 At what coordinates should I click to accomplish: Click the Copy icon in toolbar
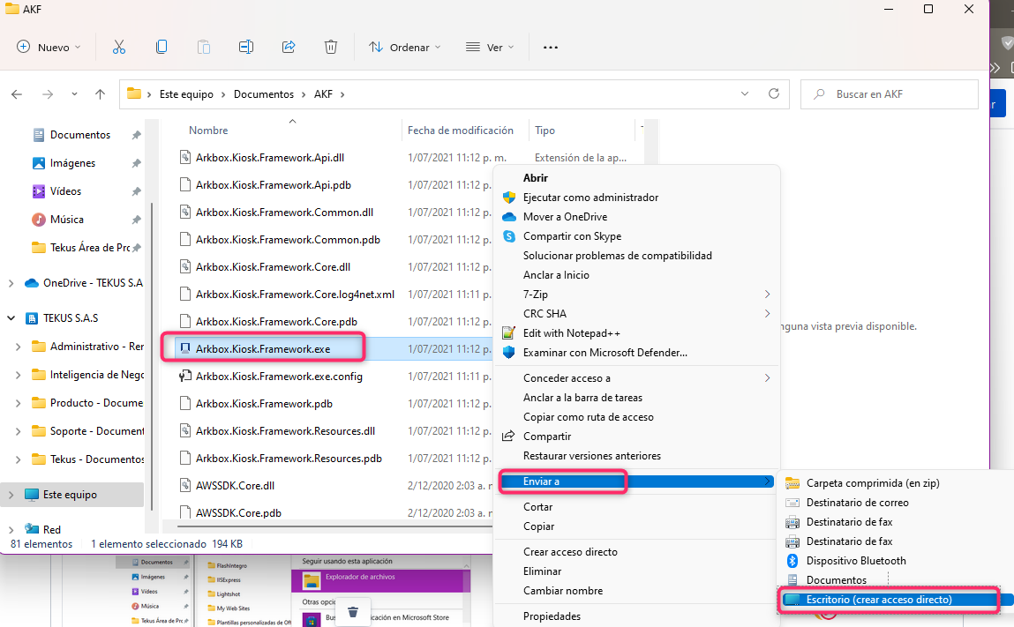click(161, 47)
